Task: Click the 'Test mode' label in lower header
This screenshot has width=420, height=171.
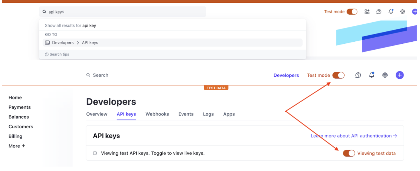Action: [318, 75]
